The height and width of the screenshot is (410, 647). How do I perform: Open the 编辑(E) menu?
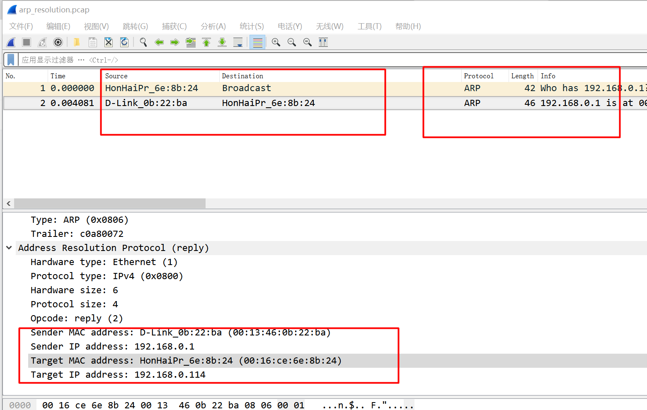(58, 27)
